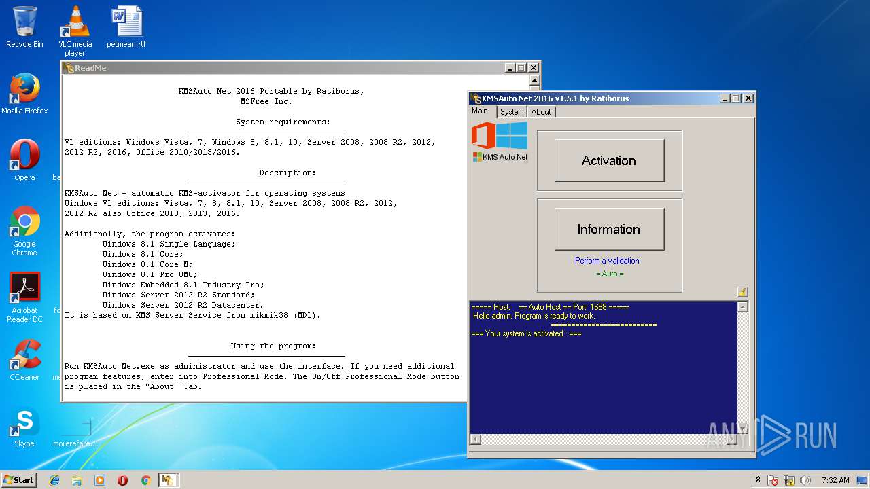870x489 pixels.
Task: Open Google Chrome desktop shortcut
Action: coord(24,232)
